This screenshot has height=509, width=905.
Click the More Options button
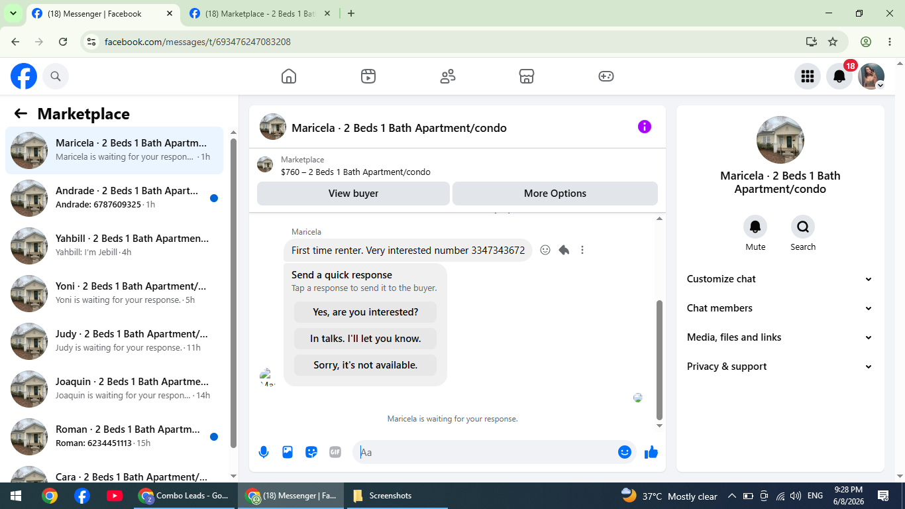[555, 194]
